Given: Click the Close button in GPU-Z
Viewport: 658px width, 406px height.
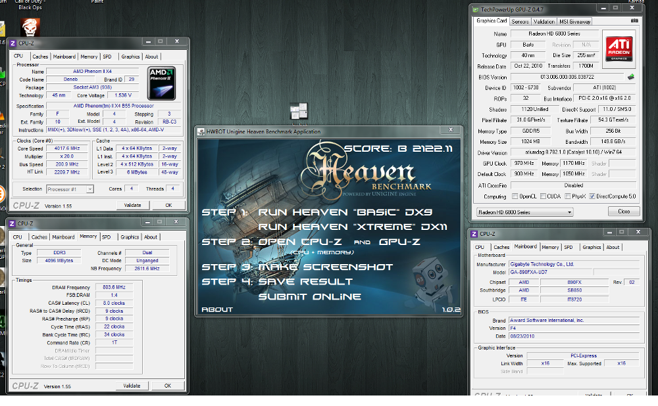Looking at the screenshot, I should pyautogui.click(x=624, y=211).
